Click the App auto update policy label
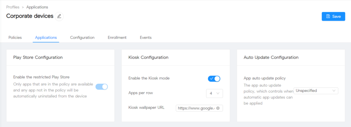351x127 pixels. (x=265, y=78)
